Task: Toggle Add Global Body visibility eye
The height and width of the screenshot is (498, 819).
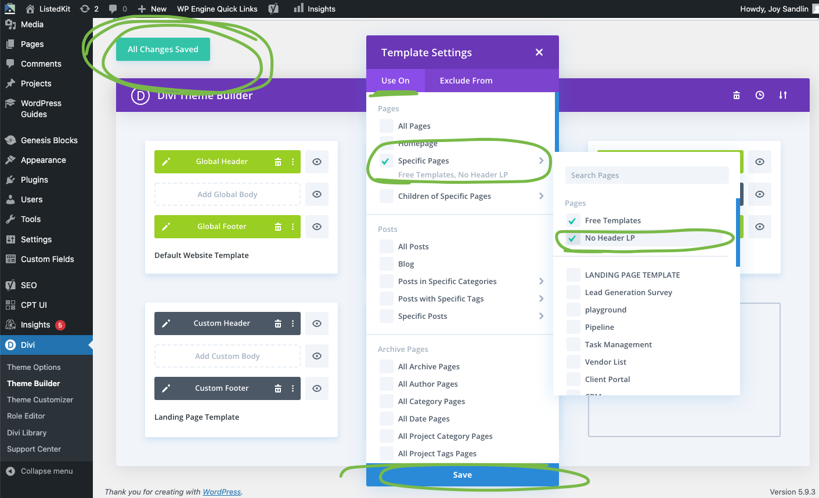Action: click(317, 194)
